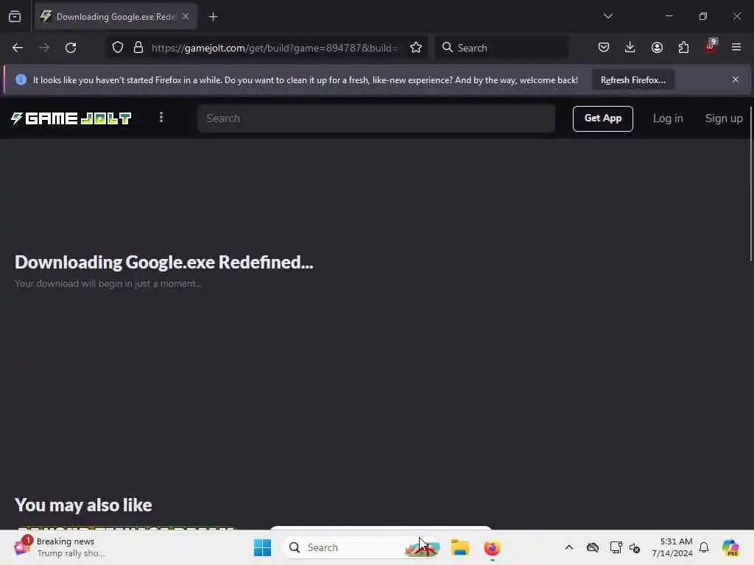Open Firefox recent browsing view icon
Screen dimensions: 754x565
pos(15,17)
